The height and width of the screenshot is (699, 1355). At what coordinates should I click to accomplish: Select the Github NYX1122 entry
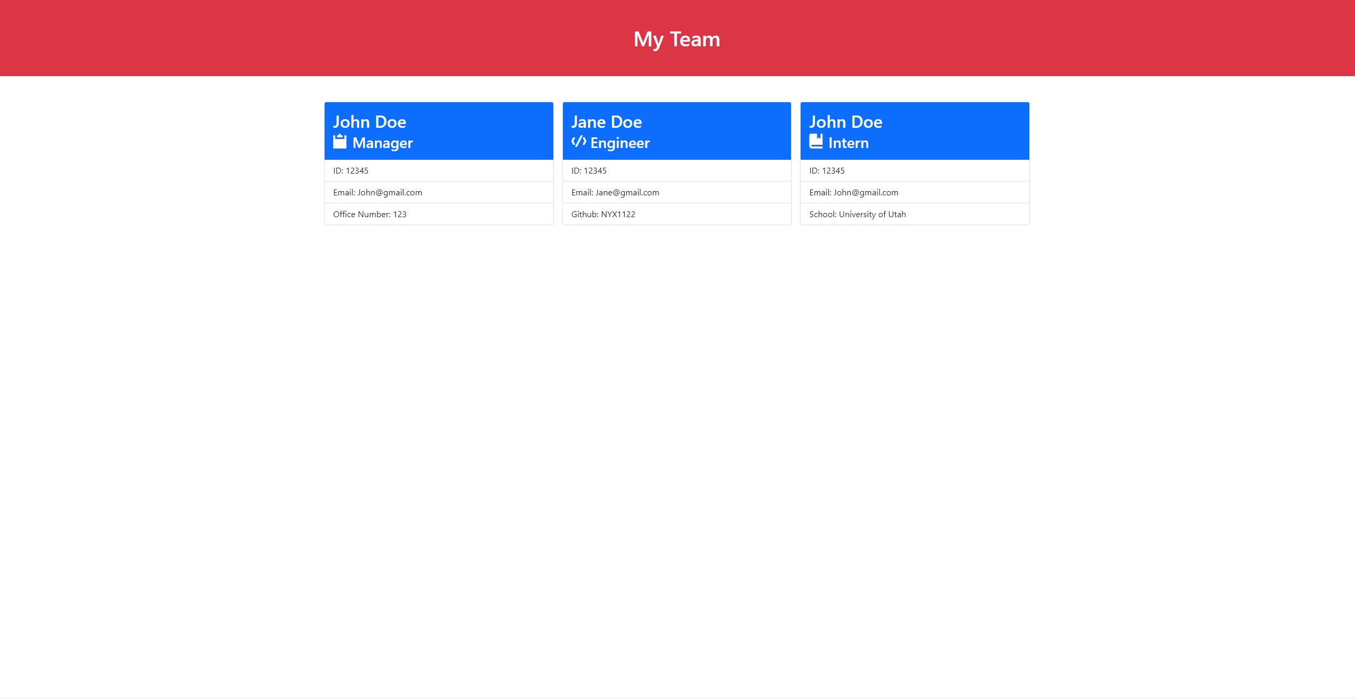tap(603, 214)
